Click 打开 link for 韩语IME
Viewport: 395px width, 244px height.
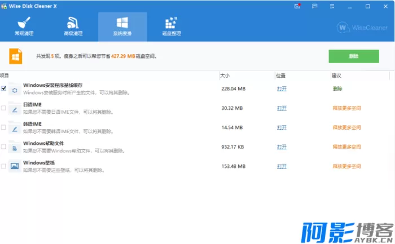pos(282,127)
